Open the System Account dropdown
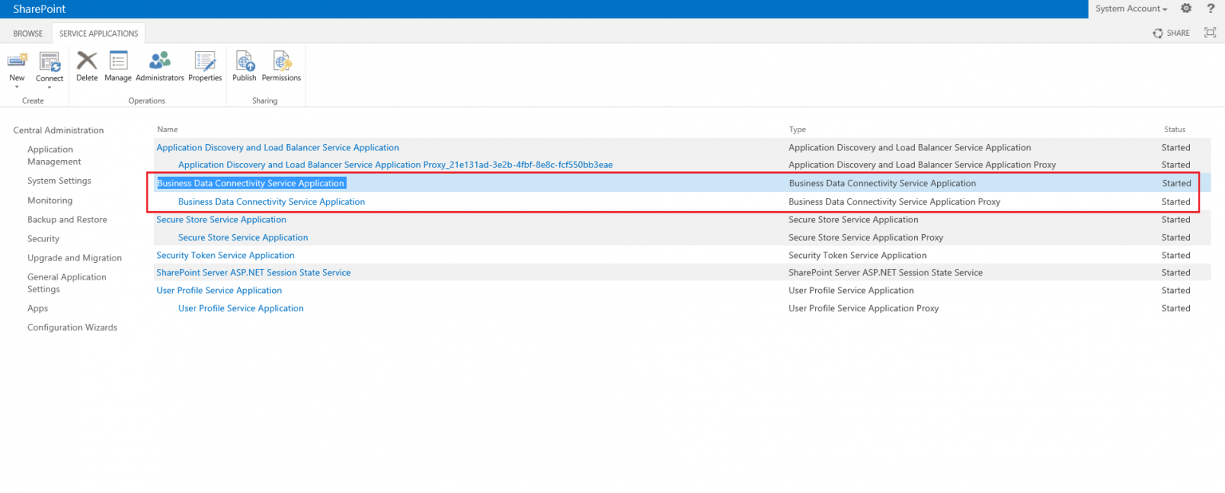The height and width of the screenshot is (493, 1225). [1129, 8]
